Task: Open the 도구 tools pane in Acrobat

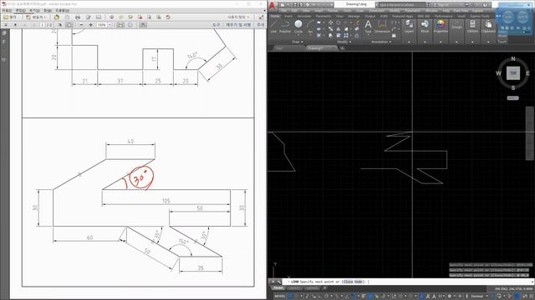Action: [x=216, y=25]
